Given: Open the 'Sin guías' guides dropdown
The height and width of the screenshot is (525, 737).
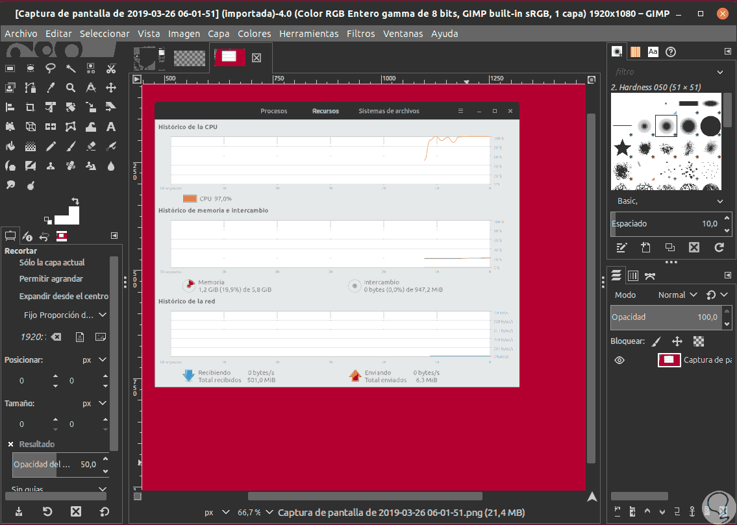Looking at the screenshot, I should tap(59, 489).
